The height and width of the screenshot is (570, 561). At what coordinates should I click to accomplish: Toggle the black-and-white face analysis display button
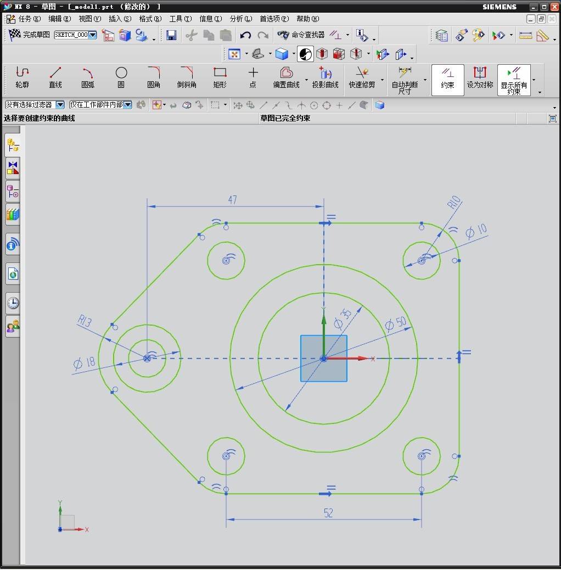[x=305, y=54]
